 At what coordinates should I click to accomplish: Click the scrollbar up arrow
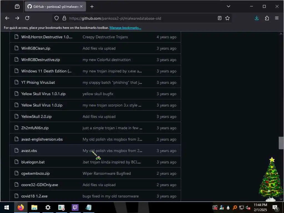(x=281, y=34)
